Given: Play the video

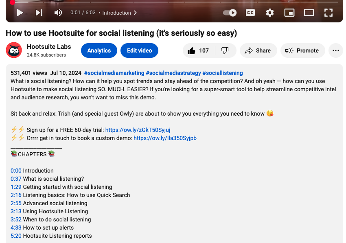Looking at the screenshot, I should [20, 13].
